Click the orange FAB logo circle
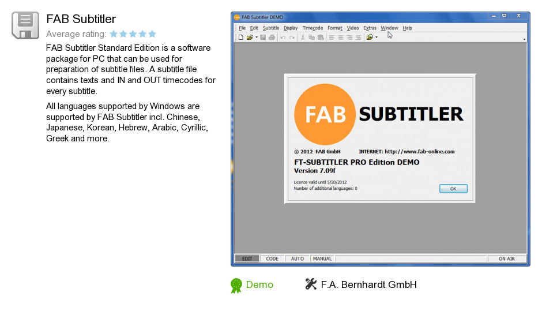 click(325, 114)
